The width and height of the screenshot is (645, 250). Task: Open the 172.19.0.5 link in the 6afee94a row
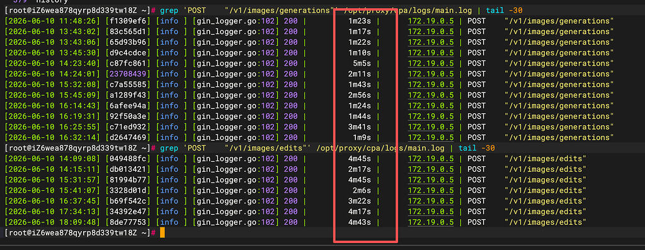tap(431, 106)
